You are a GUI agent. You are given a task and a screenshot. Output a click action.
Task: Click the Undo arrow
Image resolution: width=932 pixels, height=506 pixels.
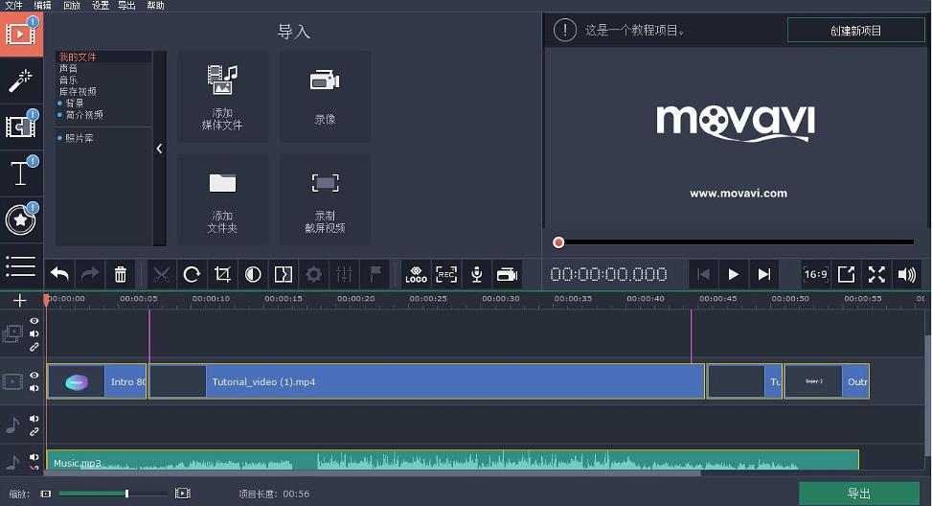pos(59,274)
